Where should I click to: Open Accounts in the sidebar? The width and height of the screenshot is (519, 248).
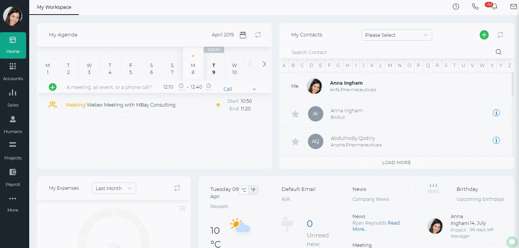[x=13, y=72]
